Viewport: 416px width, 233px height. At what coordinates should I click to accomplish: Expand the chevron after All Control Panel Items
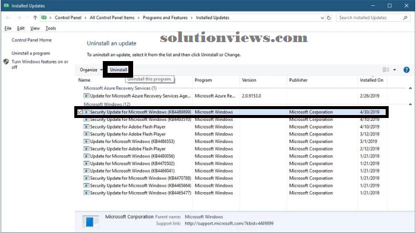138,18
